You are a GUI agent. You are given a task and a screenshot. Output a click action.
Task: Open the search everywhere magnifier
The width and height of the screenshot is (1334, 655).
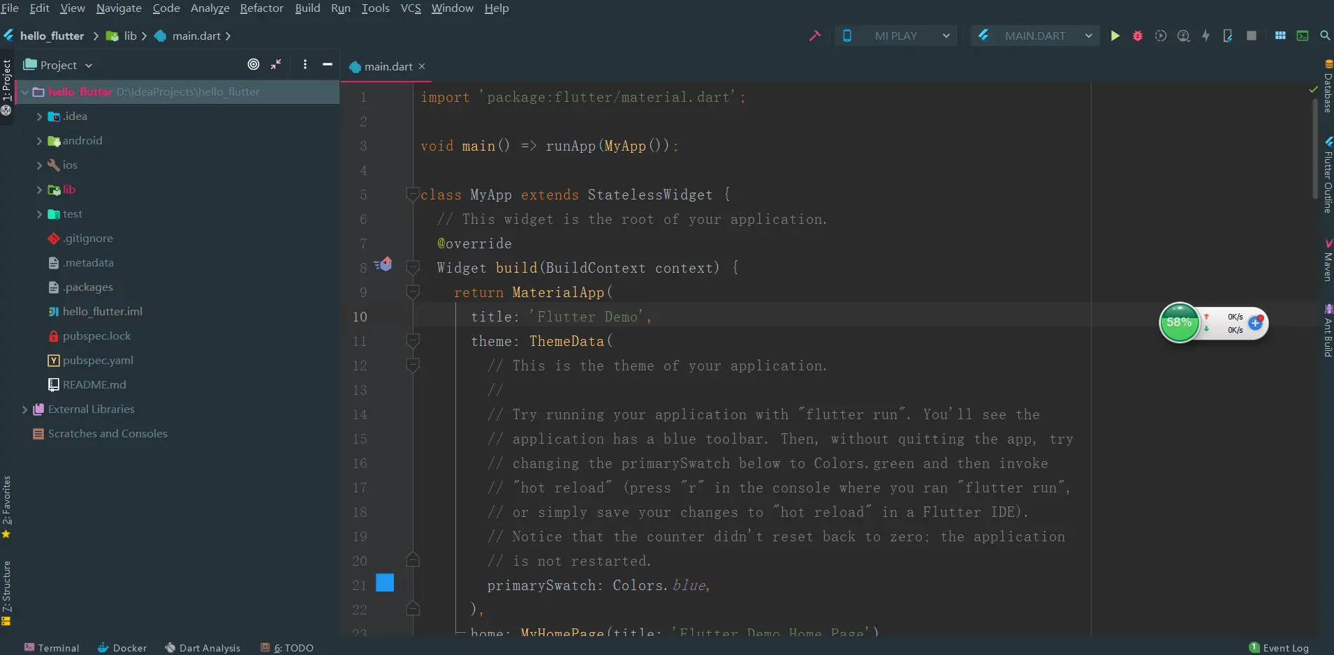(x=1324, y=36)
